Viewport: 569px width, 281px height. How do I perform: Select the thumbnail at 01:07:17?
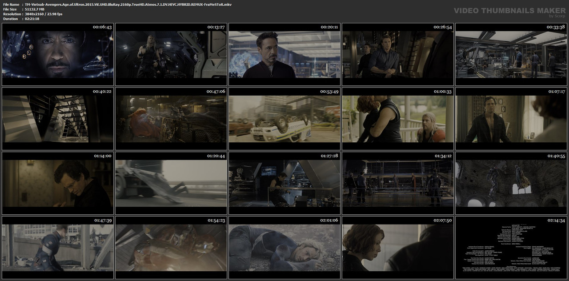coord(511,119)
